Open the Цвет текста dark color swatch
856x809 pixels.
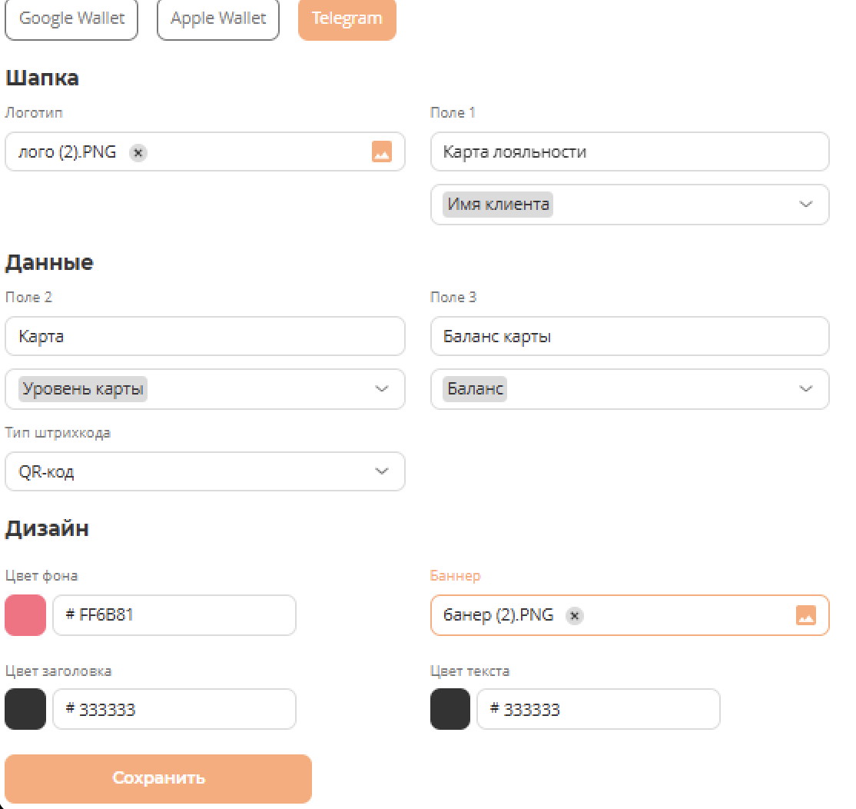click(450, 709)
